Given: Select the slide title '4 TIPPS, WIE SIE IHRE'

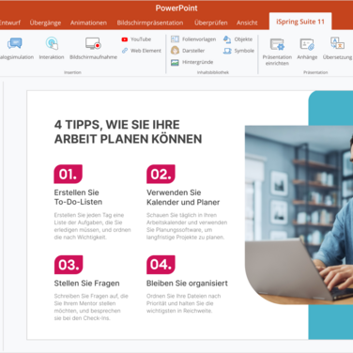Looking at the screenshot, I should click(x=117, y=125).
